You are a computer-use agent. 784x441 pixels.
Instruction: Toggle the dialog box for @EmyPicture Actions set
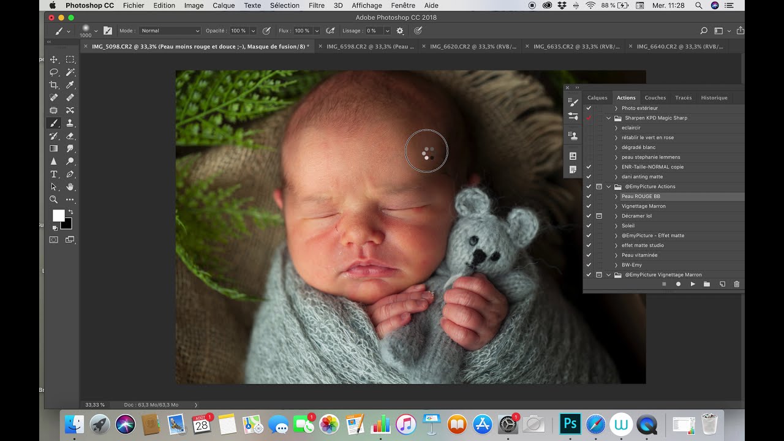(x=599, y=186)
